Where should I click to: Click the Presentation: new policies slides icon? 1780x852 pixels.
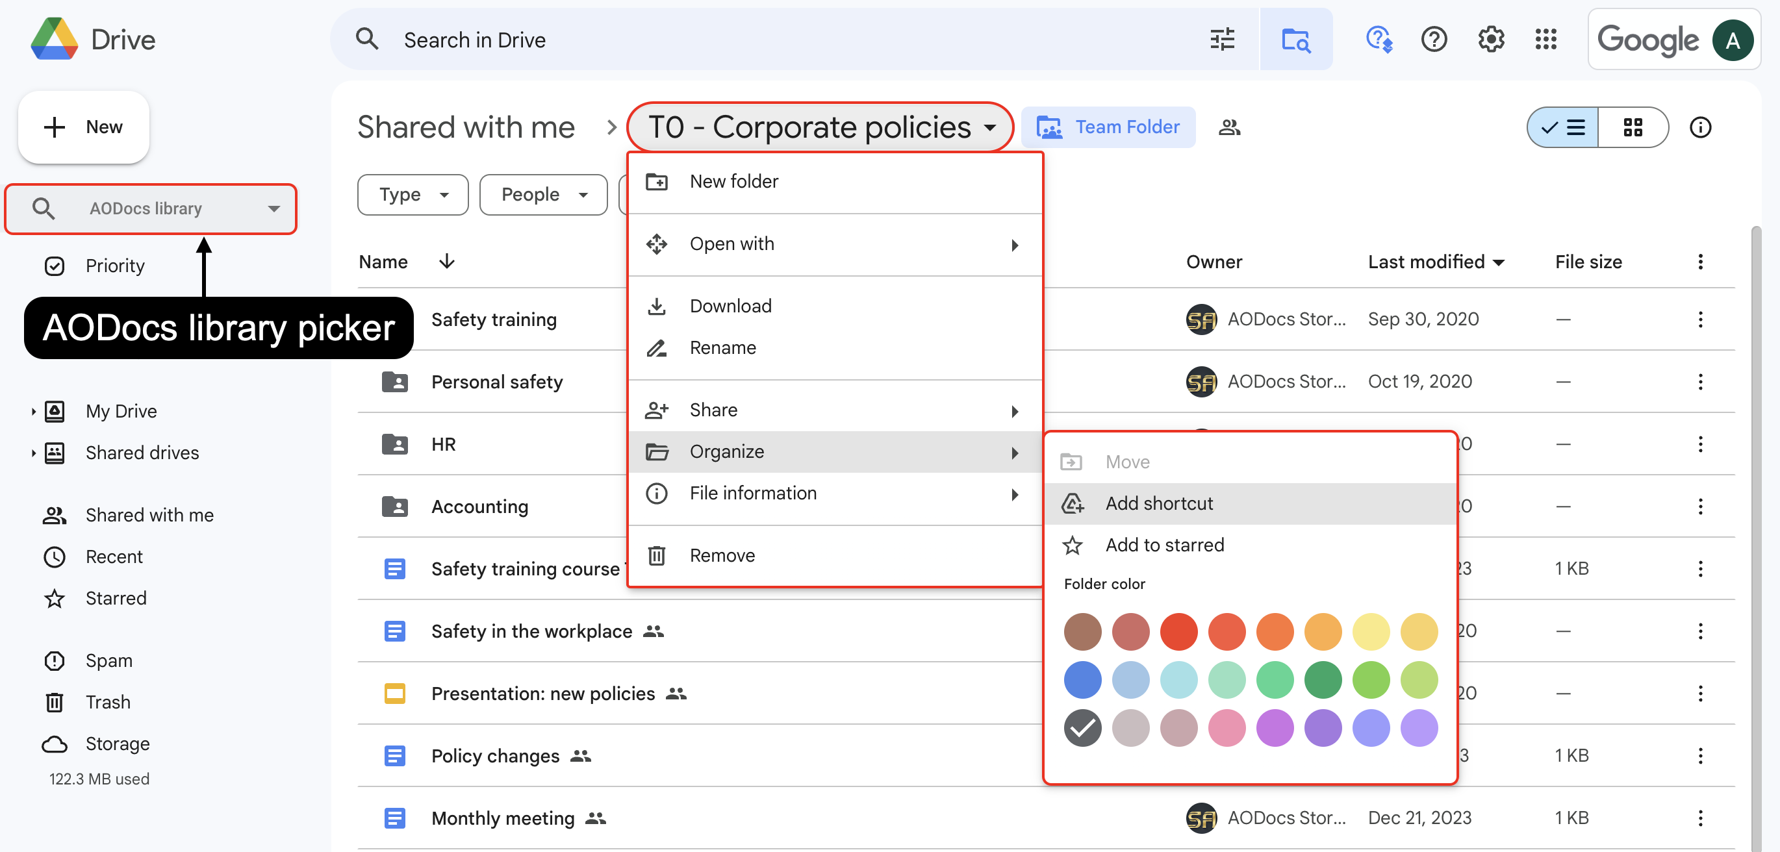(x=394, y=693)
